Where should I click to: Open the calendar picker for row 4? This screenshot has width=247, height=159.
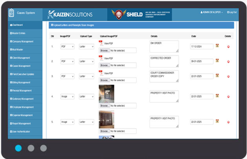pos(217,96)
